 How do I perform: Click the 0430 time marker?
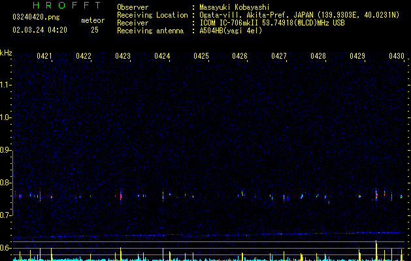point(397,56)
